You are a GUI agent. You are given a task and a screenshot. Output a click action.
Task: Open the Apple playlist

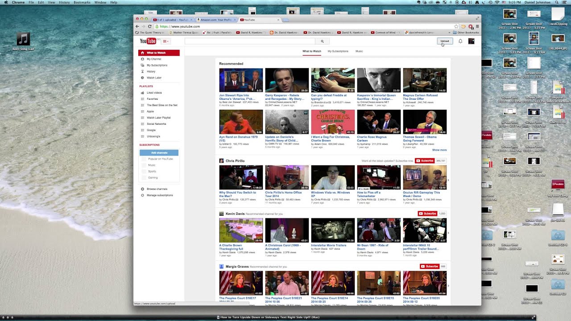pyautogui.click(x=150, y=111)
